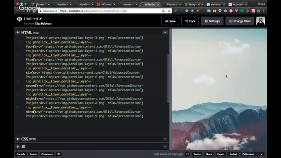Open the Assets panel
This screenshot has width=281, height=158.
point(33,154)
